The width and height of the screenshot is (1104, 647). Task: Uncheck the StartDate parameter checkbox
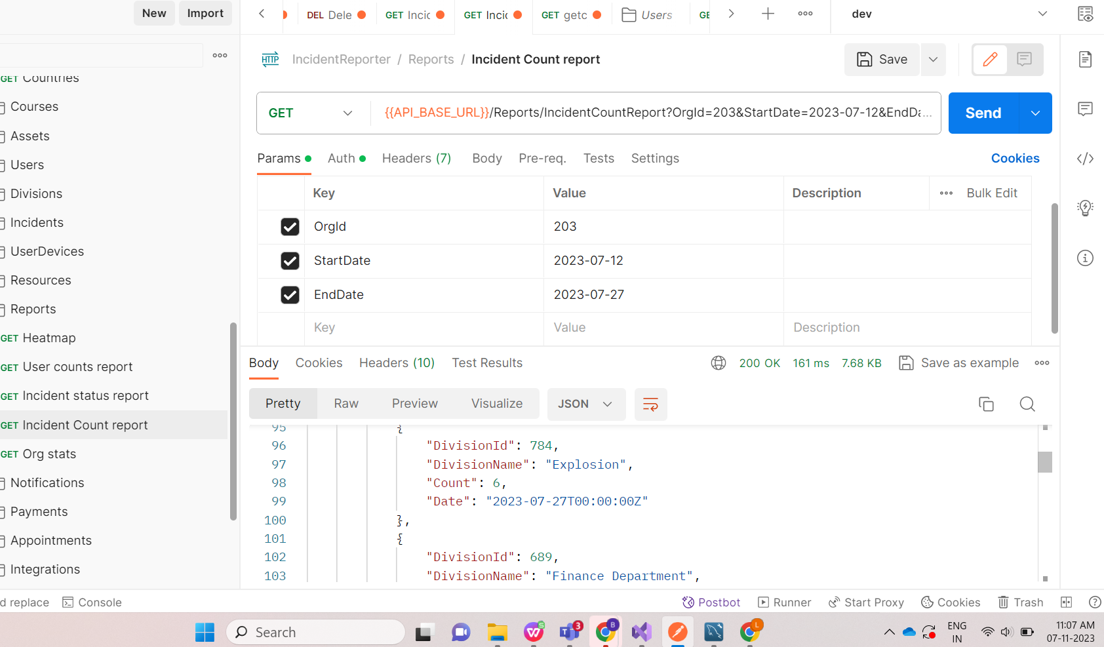[x=290, y=261]
